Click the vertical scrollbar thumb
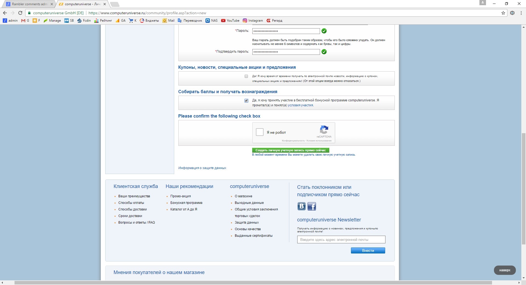The width and height of the screenshot is (526, 285). pos(524,189)
